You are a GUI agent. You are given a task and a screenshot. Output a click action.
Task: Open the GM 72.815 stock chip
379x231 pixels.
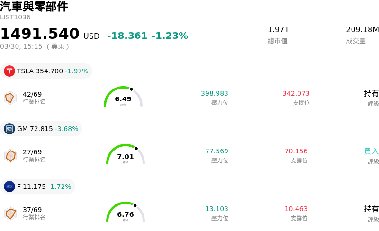[x=41, y=129]
